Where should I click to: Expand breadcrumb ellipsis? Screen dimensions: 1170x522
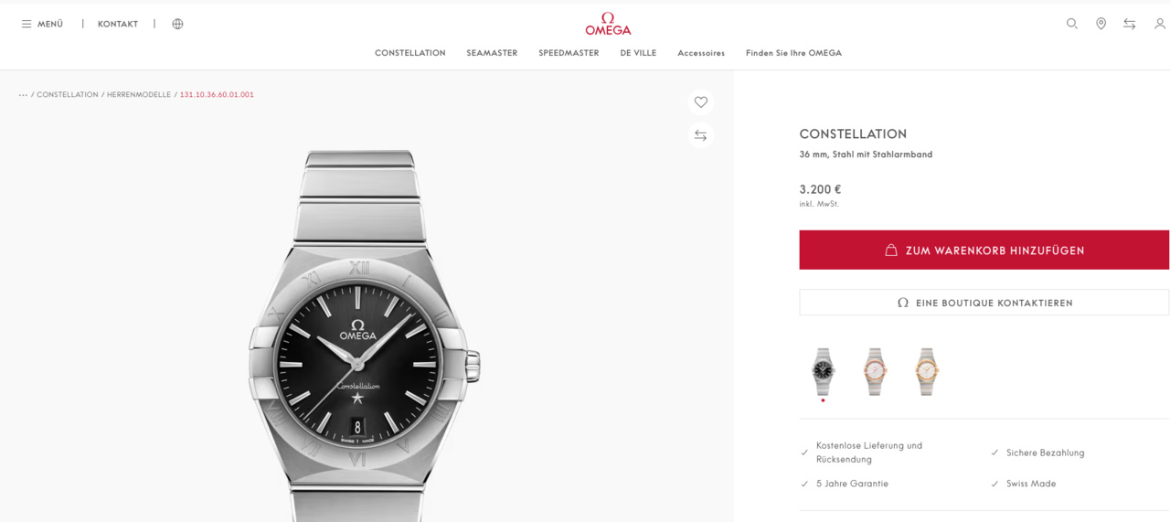pos(23,95)
